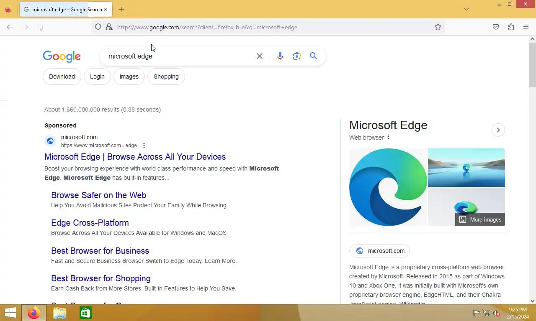Screen dimensions: 536x321
Task: Open the Edge lake wallpaper thumbnail
Action: (x=466, y=168)
